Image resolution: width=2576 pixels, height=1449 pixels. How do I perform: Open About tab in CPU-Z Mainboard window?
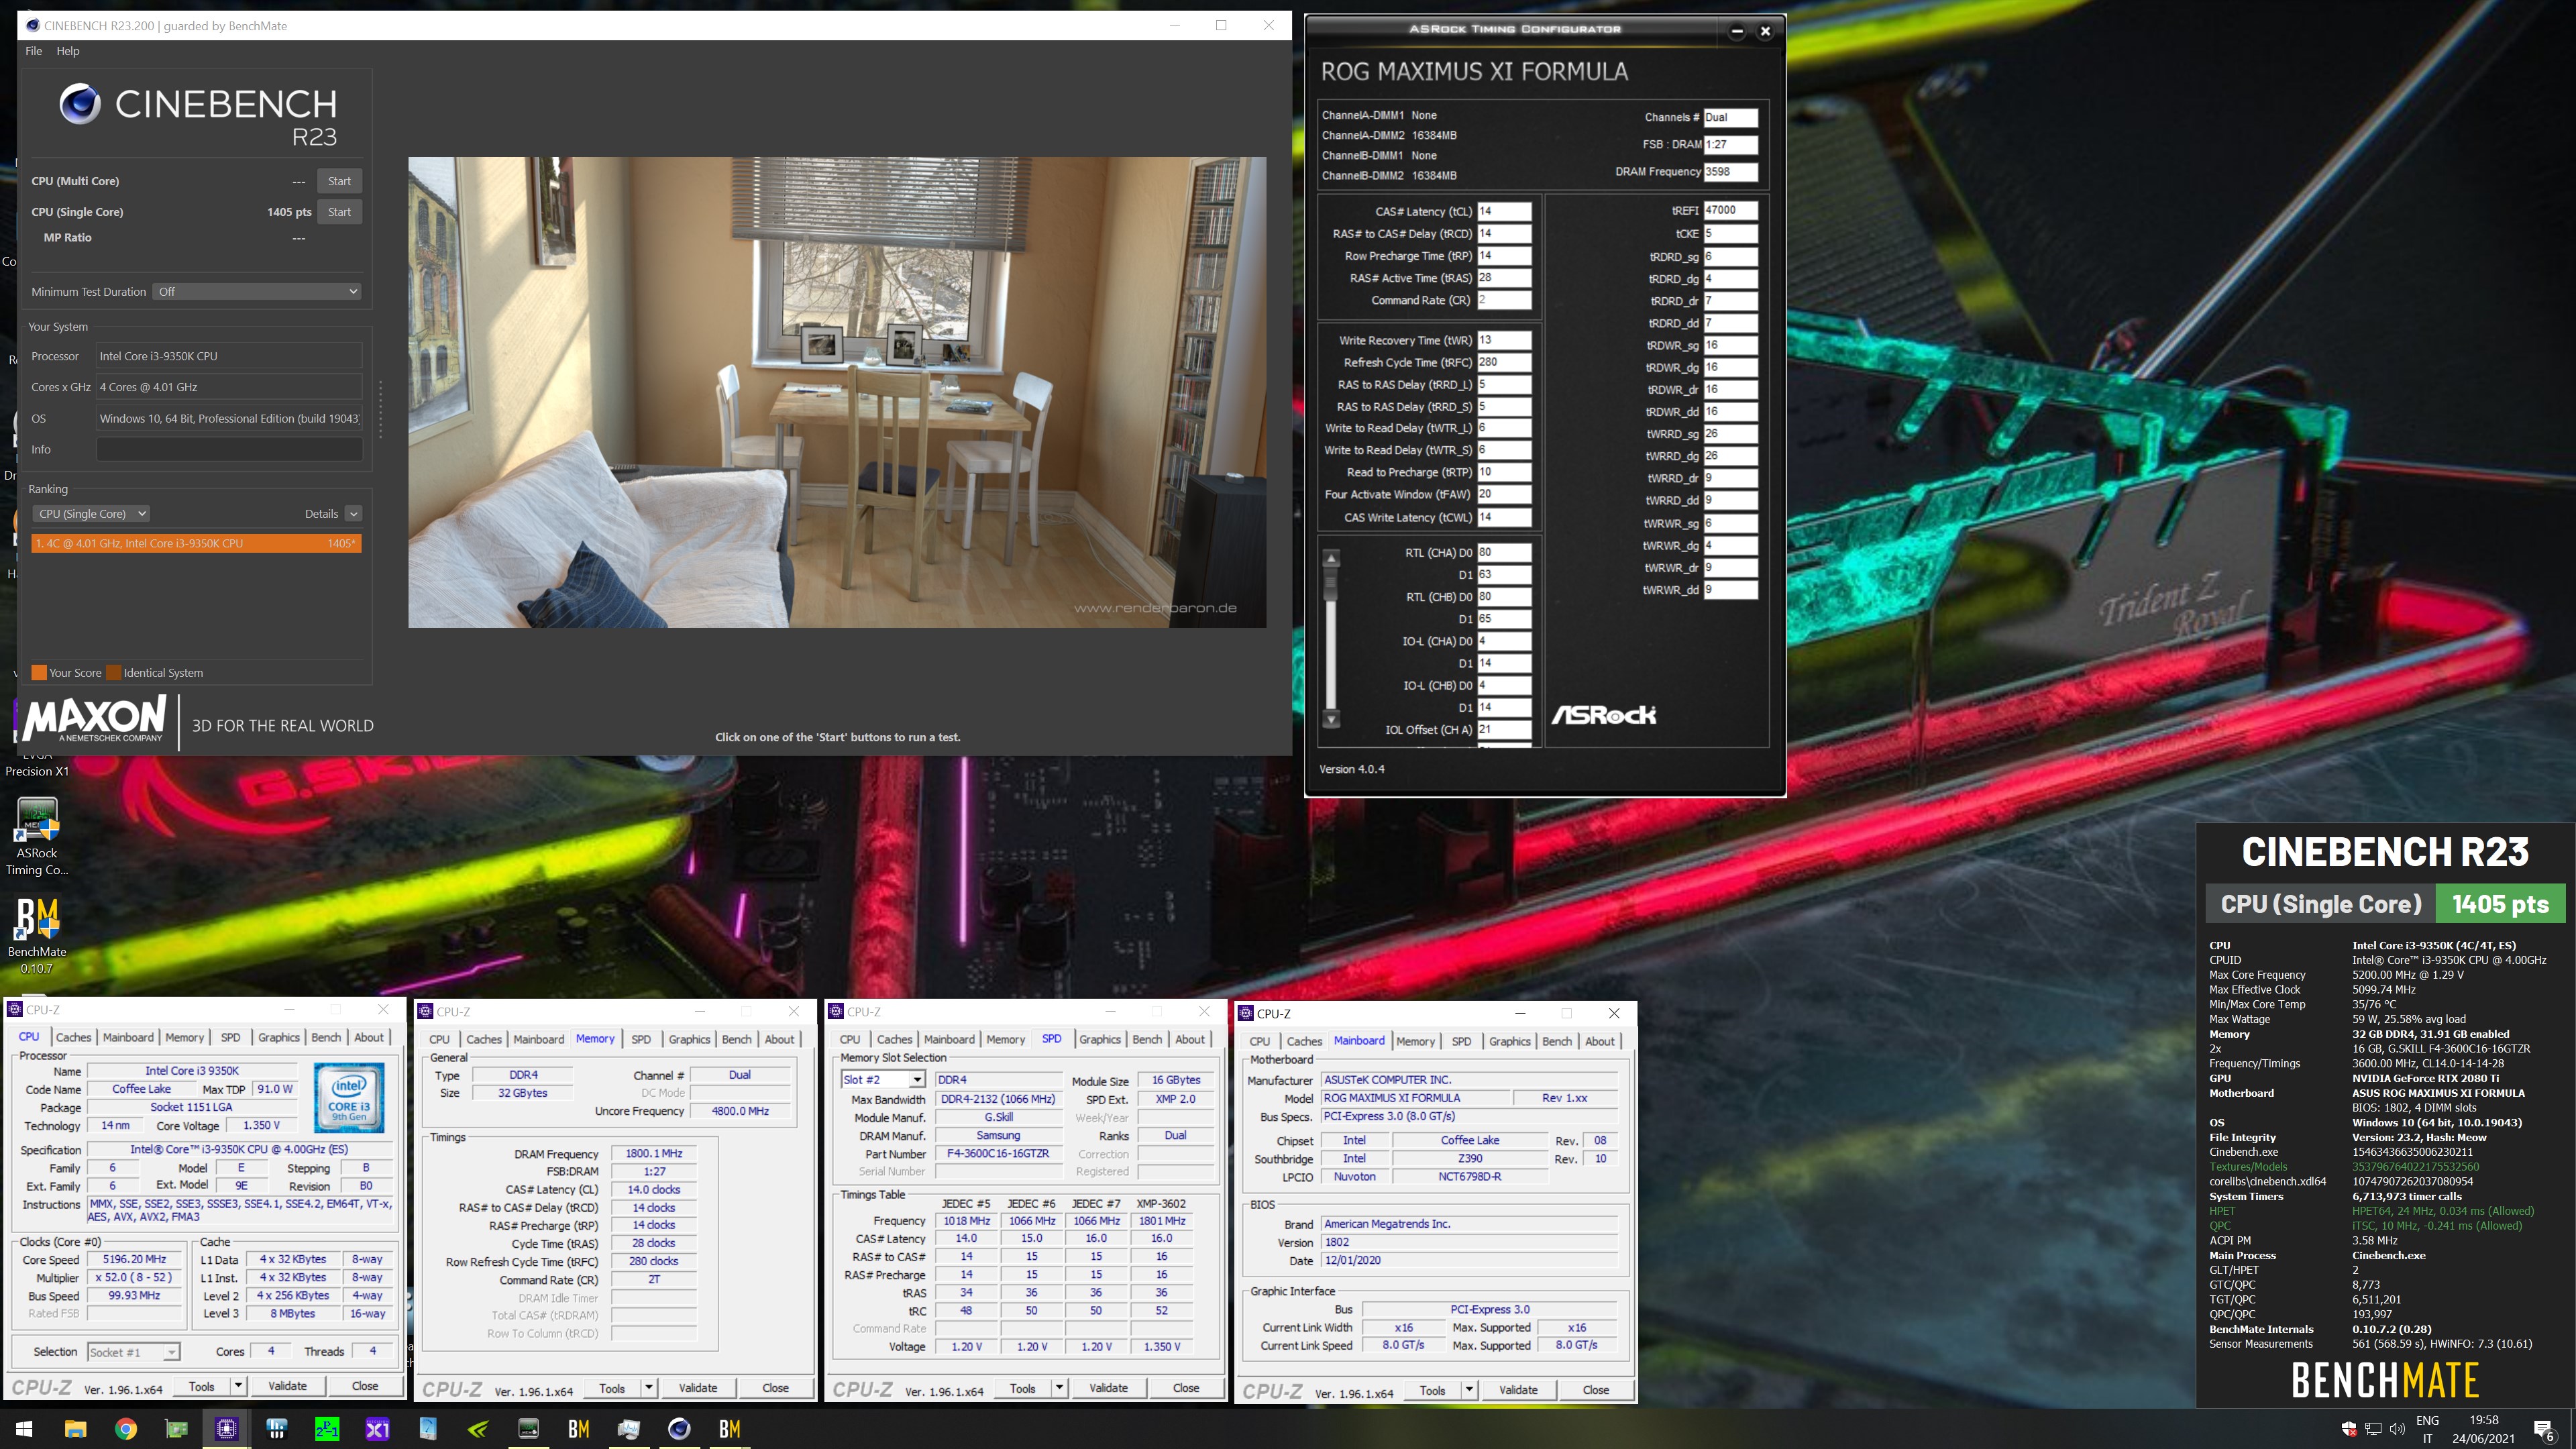[x=1599, y=1042]
